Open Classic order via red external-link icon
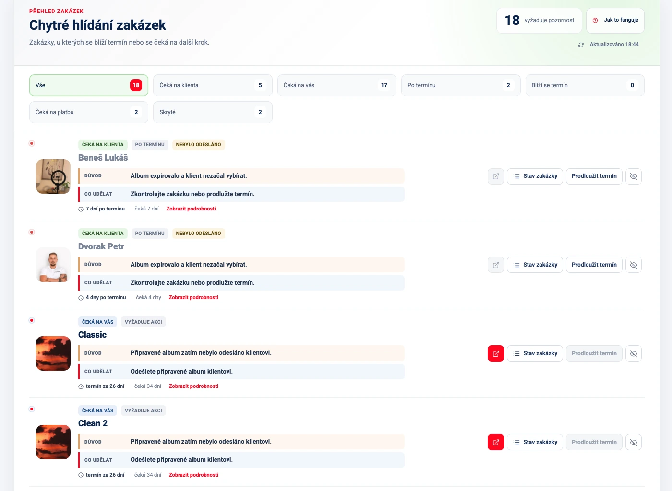Viewport: 672px width, 491px height. pyautogui.click(x=496, y=353)
